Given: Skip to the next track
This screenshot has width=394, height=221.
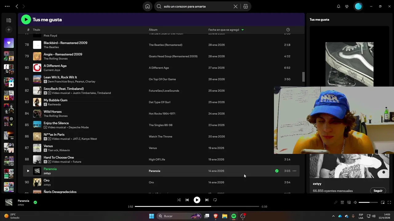Looking at the screenshot, I should point(207,200).
